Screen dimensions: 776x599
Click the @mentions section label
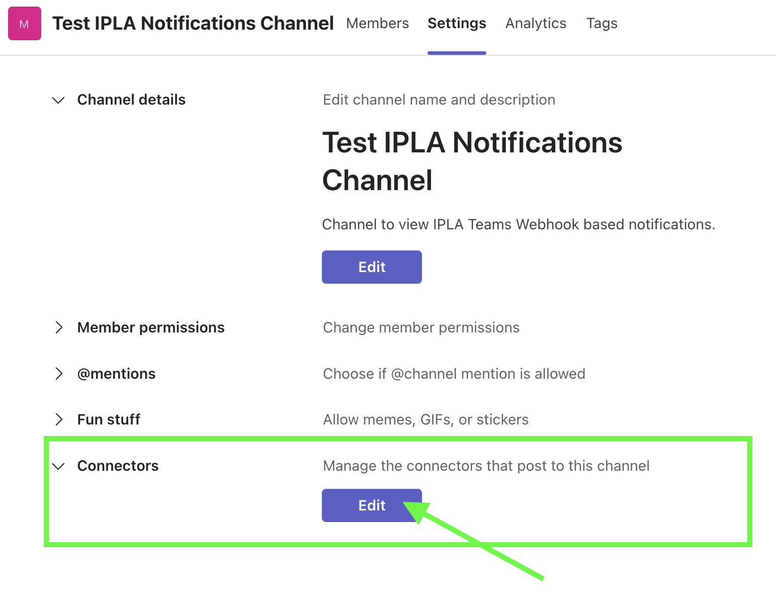point(116,374)
